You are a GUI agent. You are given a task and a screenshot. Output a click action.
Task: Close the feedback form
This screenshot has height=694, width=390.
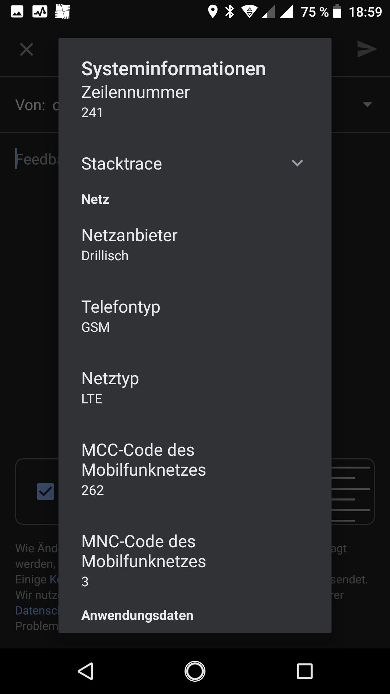(26, 49)
